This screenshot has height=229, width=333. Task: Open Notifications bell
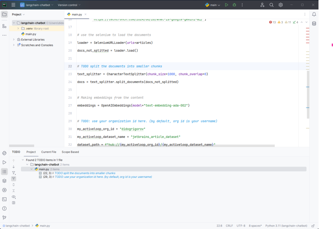coord(314,15)
